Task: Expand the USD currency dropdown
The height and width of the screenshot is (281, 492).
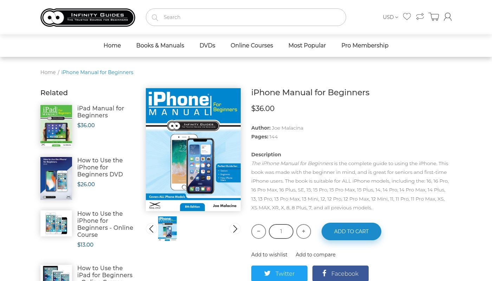Action: pos(390,17)
